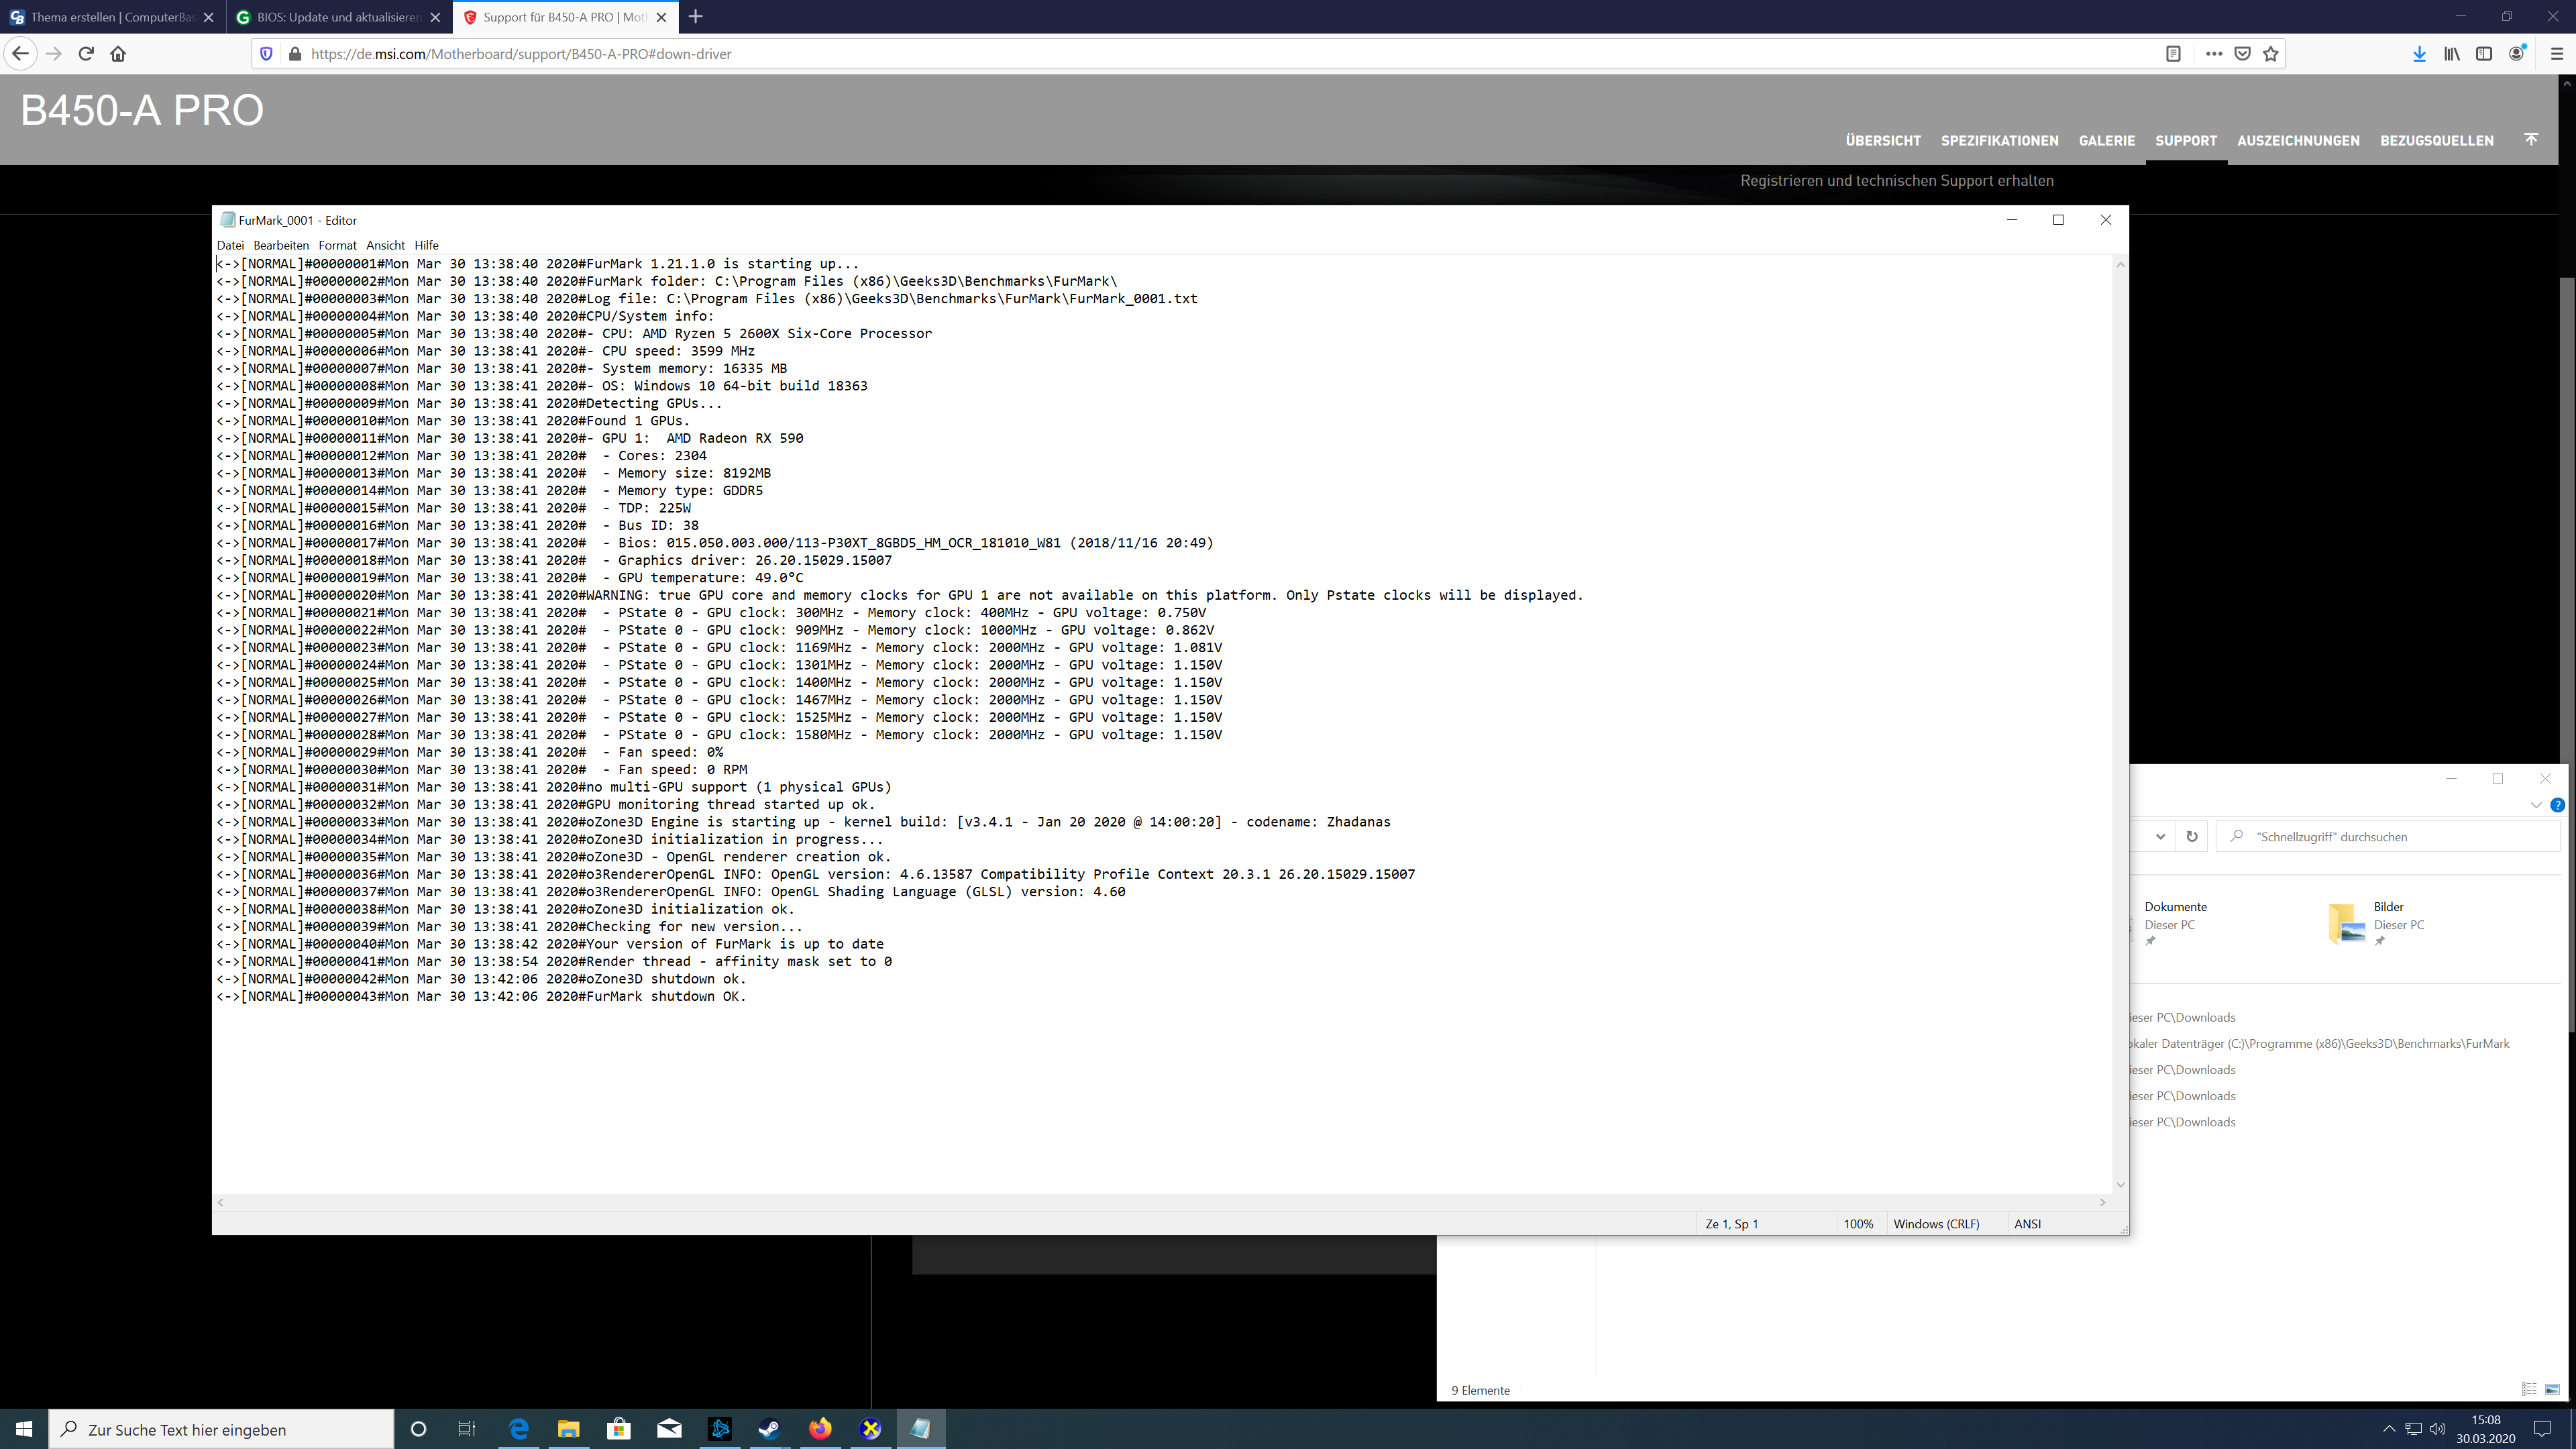Open the Firefox downloads arrow icon

coord(2419,54)
